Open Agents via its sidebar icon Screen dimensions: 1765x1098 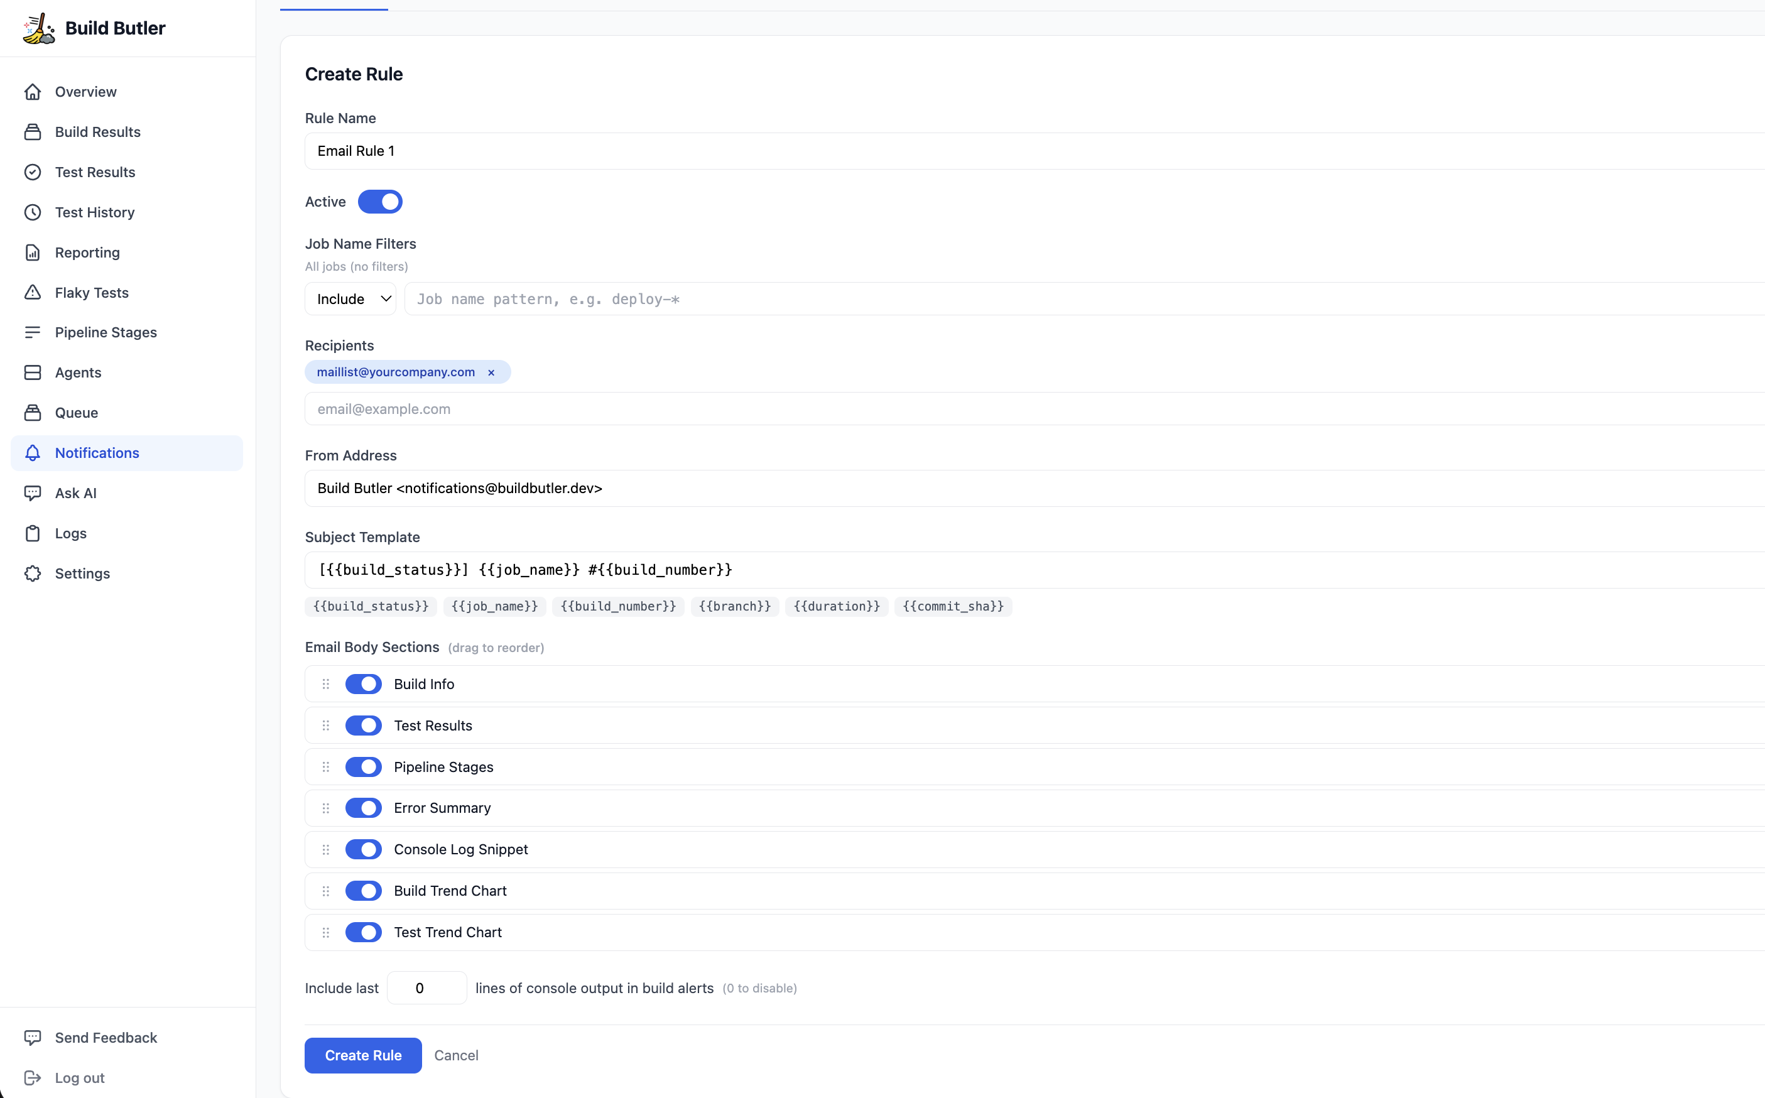[x=33, y=372]
